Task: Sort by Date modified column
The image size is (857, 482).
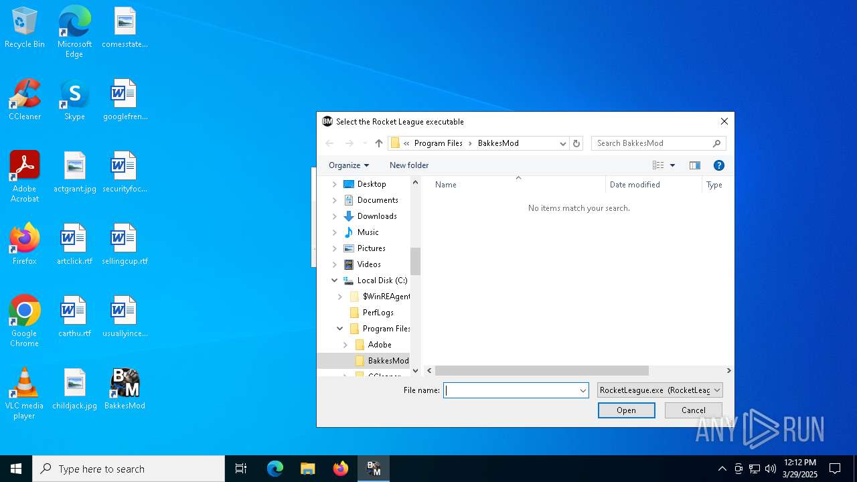Action: (653, 185)
